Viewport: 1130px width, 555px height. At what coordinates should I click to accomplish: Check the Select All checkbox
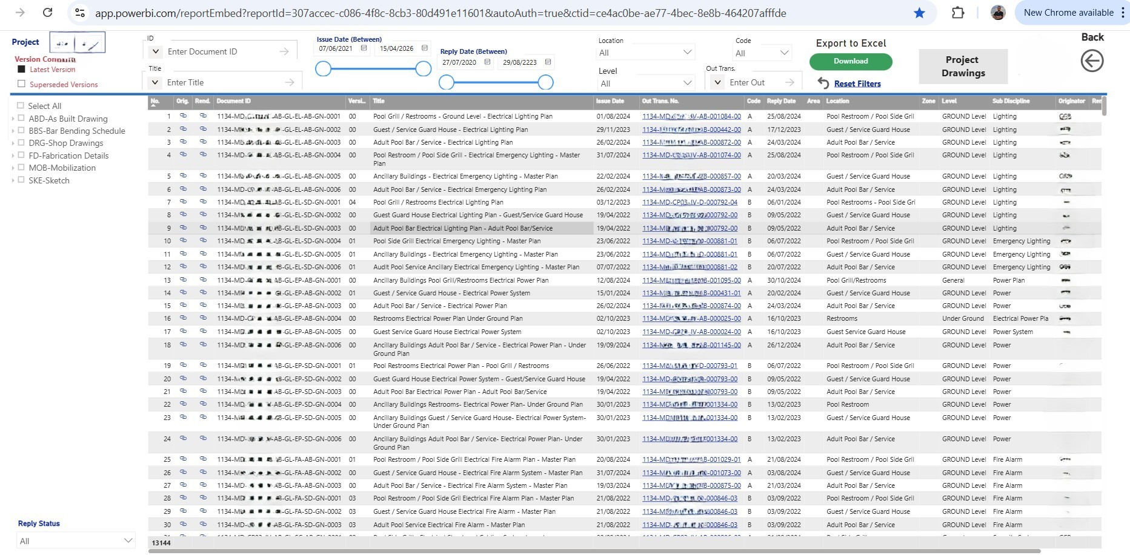(21, 105)
